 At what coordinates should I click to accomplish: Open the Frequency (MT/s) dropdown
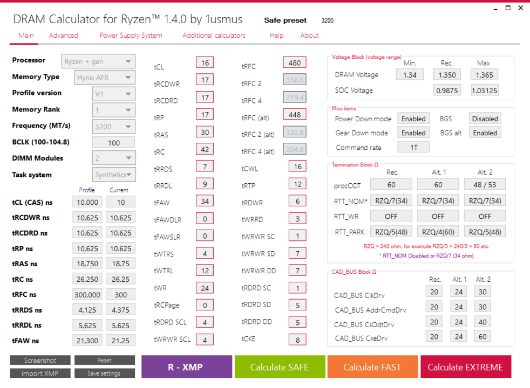coord(113,127)
